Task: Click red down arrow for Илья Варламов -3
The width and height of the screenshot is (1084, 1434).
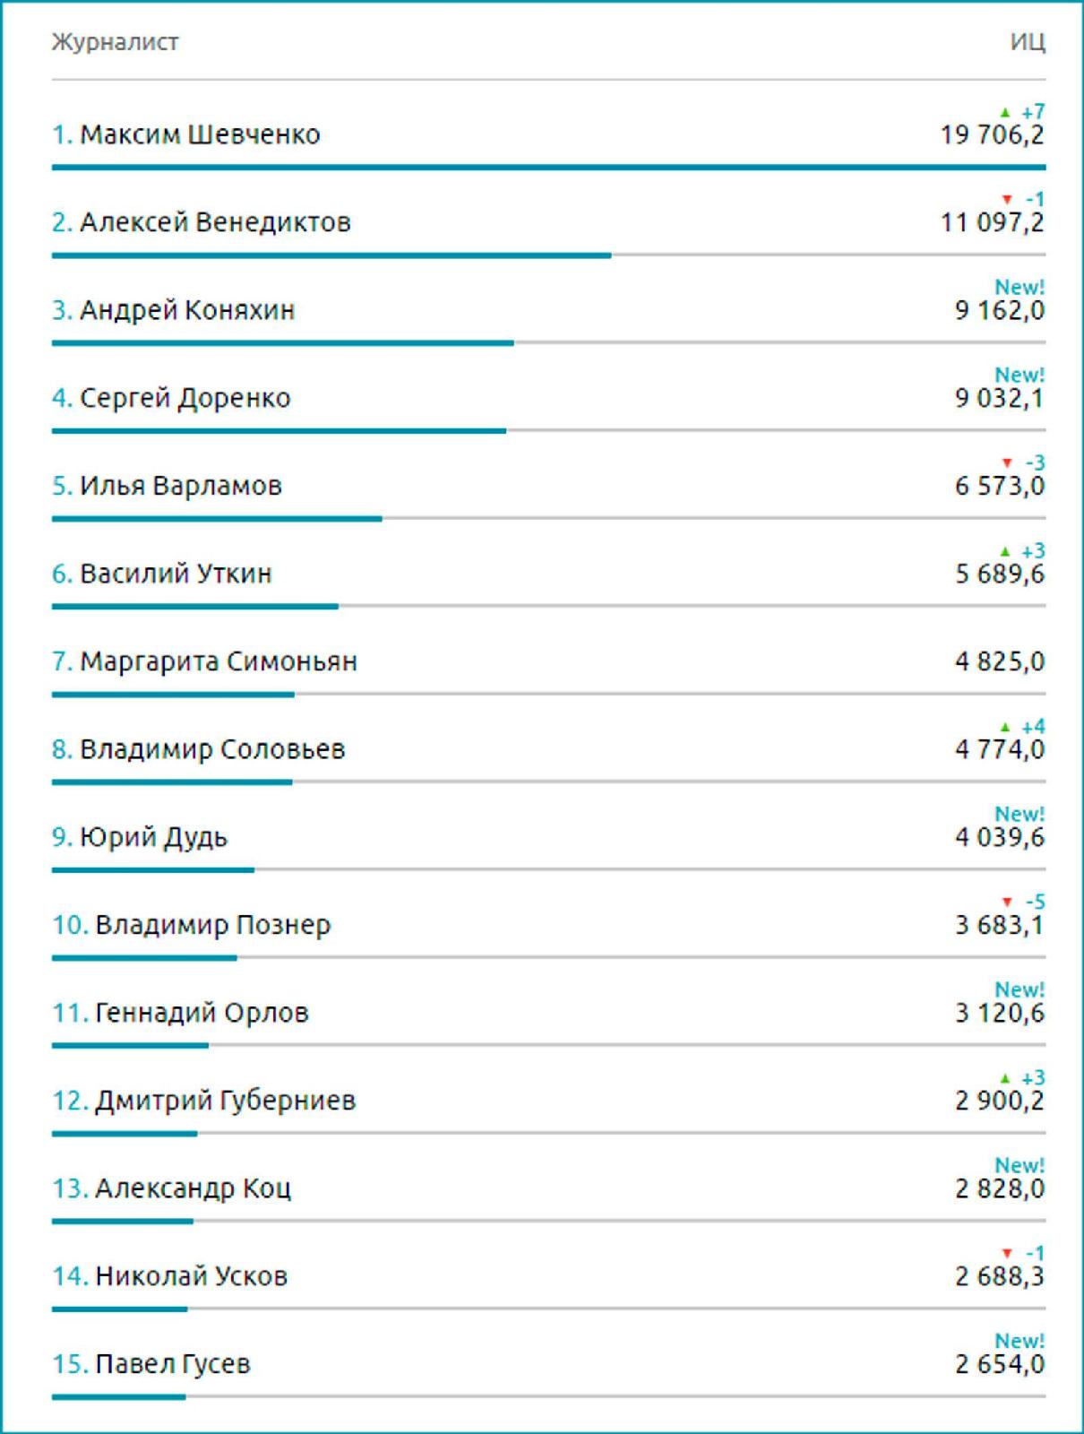Action: pyautogui.click(x=1006, y=462)
